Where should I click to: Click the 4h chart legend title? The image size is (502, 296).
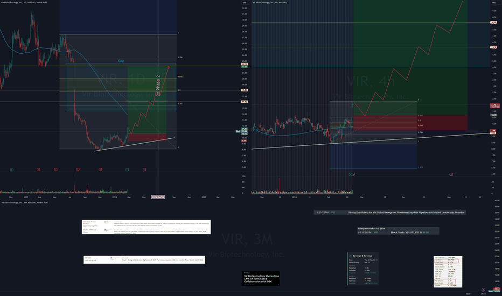tap(269, 2)
